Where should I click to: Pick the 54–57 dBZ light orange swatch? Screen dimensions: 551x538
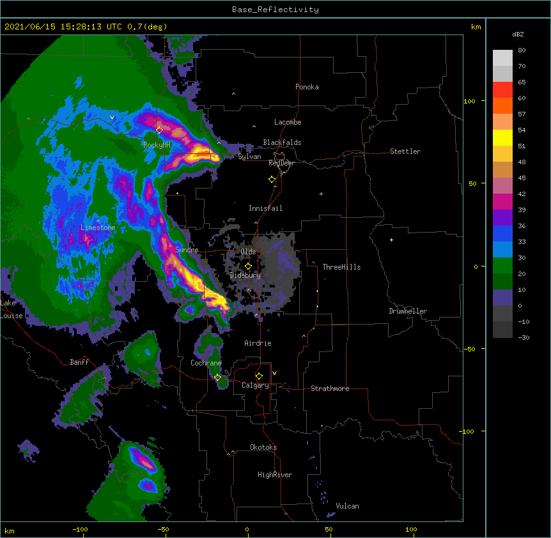pos(502,122)
